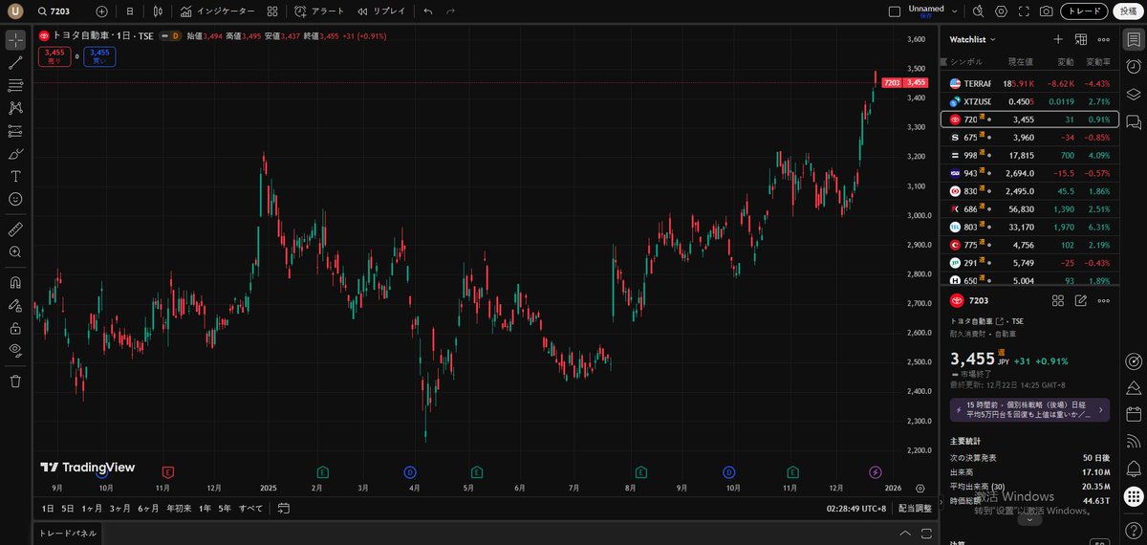Open calendar icon in right sidebar
The image size is (1147, 545).
point(1133,414)
